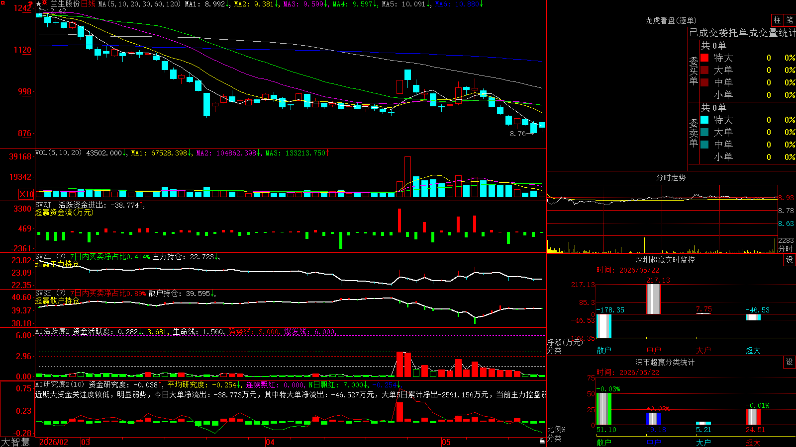The height and width of the screenshot is (447, 796).
Task: Select the SVZJ indicator name
Action: [x=43, y=205]
